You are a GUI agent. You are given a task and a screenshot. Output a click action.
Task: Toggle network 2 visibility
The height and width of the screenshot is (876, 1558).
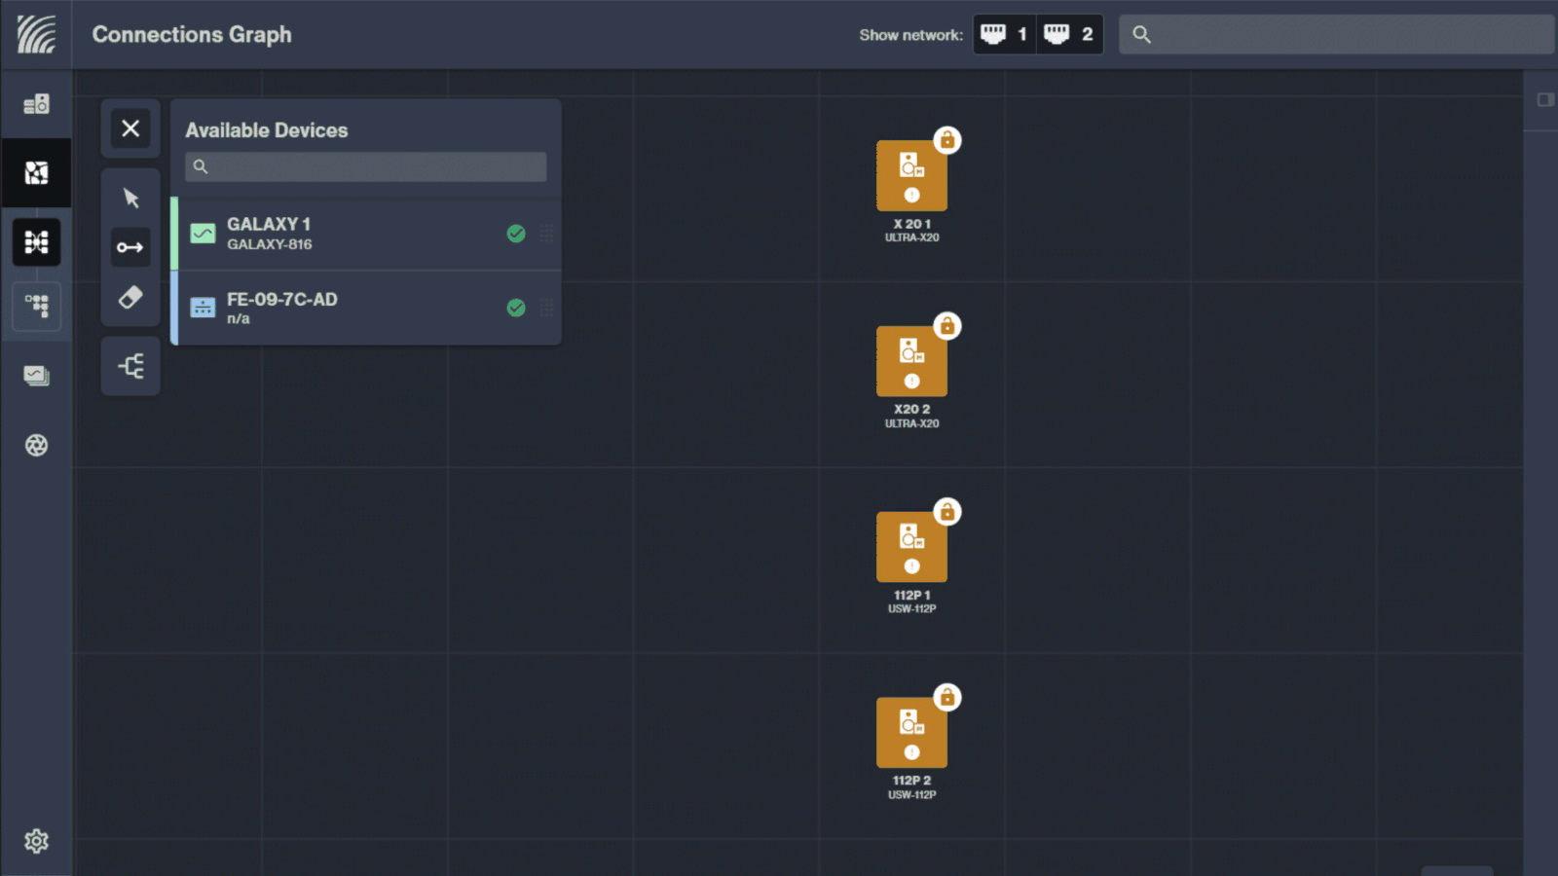point(1070,34)
